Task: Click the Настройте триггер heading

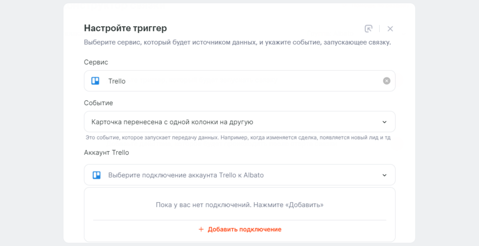Action: click(x=125, y=28)
